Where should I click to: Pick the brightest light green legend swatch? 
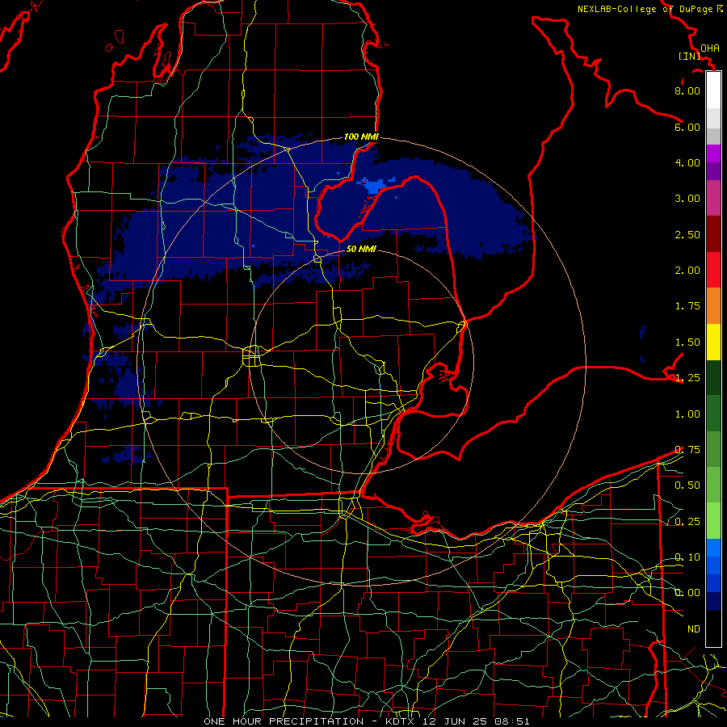[x=713, y=521]
